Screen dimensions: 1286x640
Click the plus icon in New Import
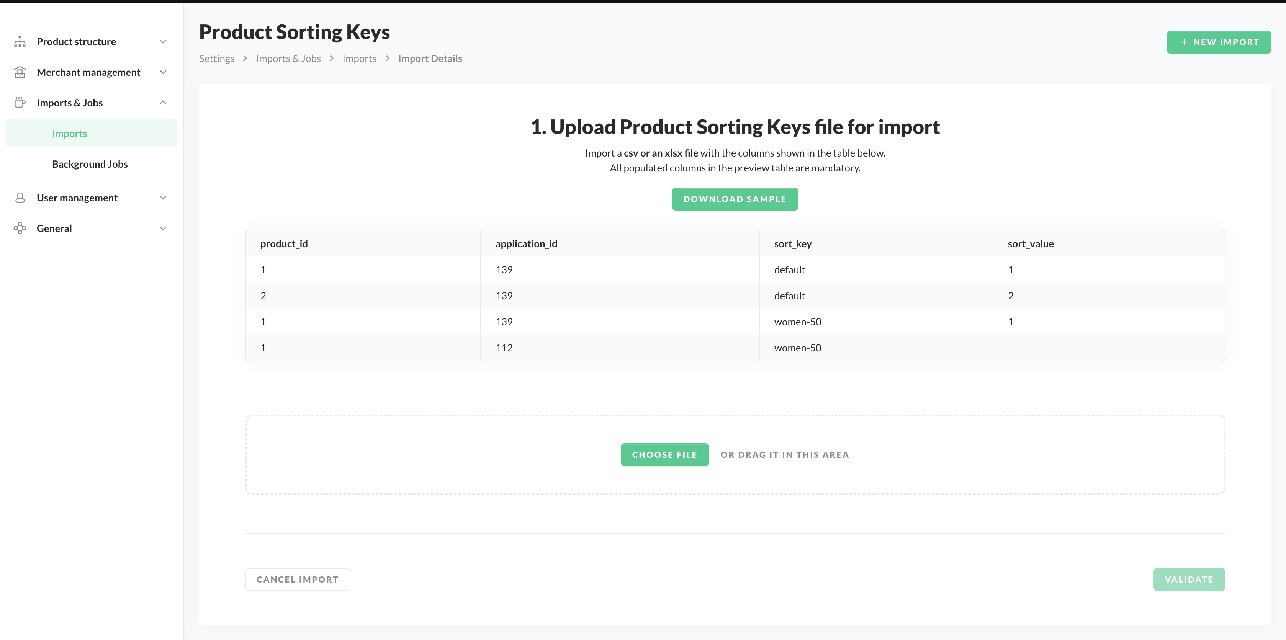click(x=1184, y=42)
